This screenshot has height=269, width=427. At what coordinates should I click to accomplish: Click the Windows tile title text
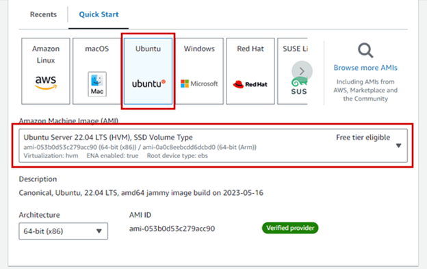[x=199, y=49]
